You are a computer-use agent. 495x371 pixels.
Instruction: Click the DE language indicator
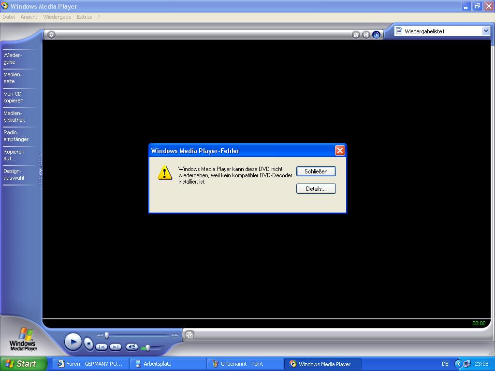[445, 364]
